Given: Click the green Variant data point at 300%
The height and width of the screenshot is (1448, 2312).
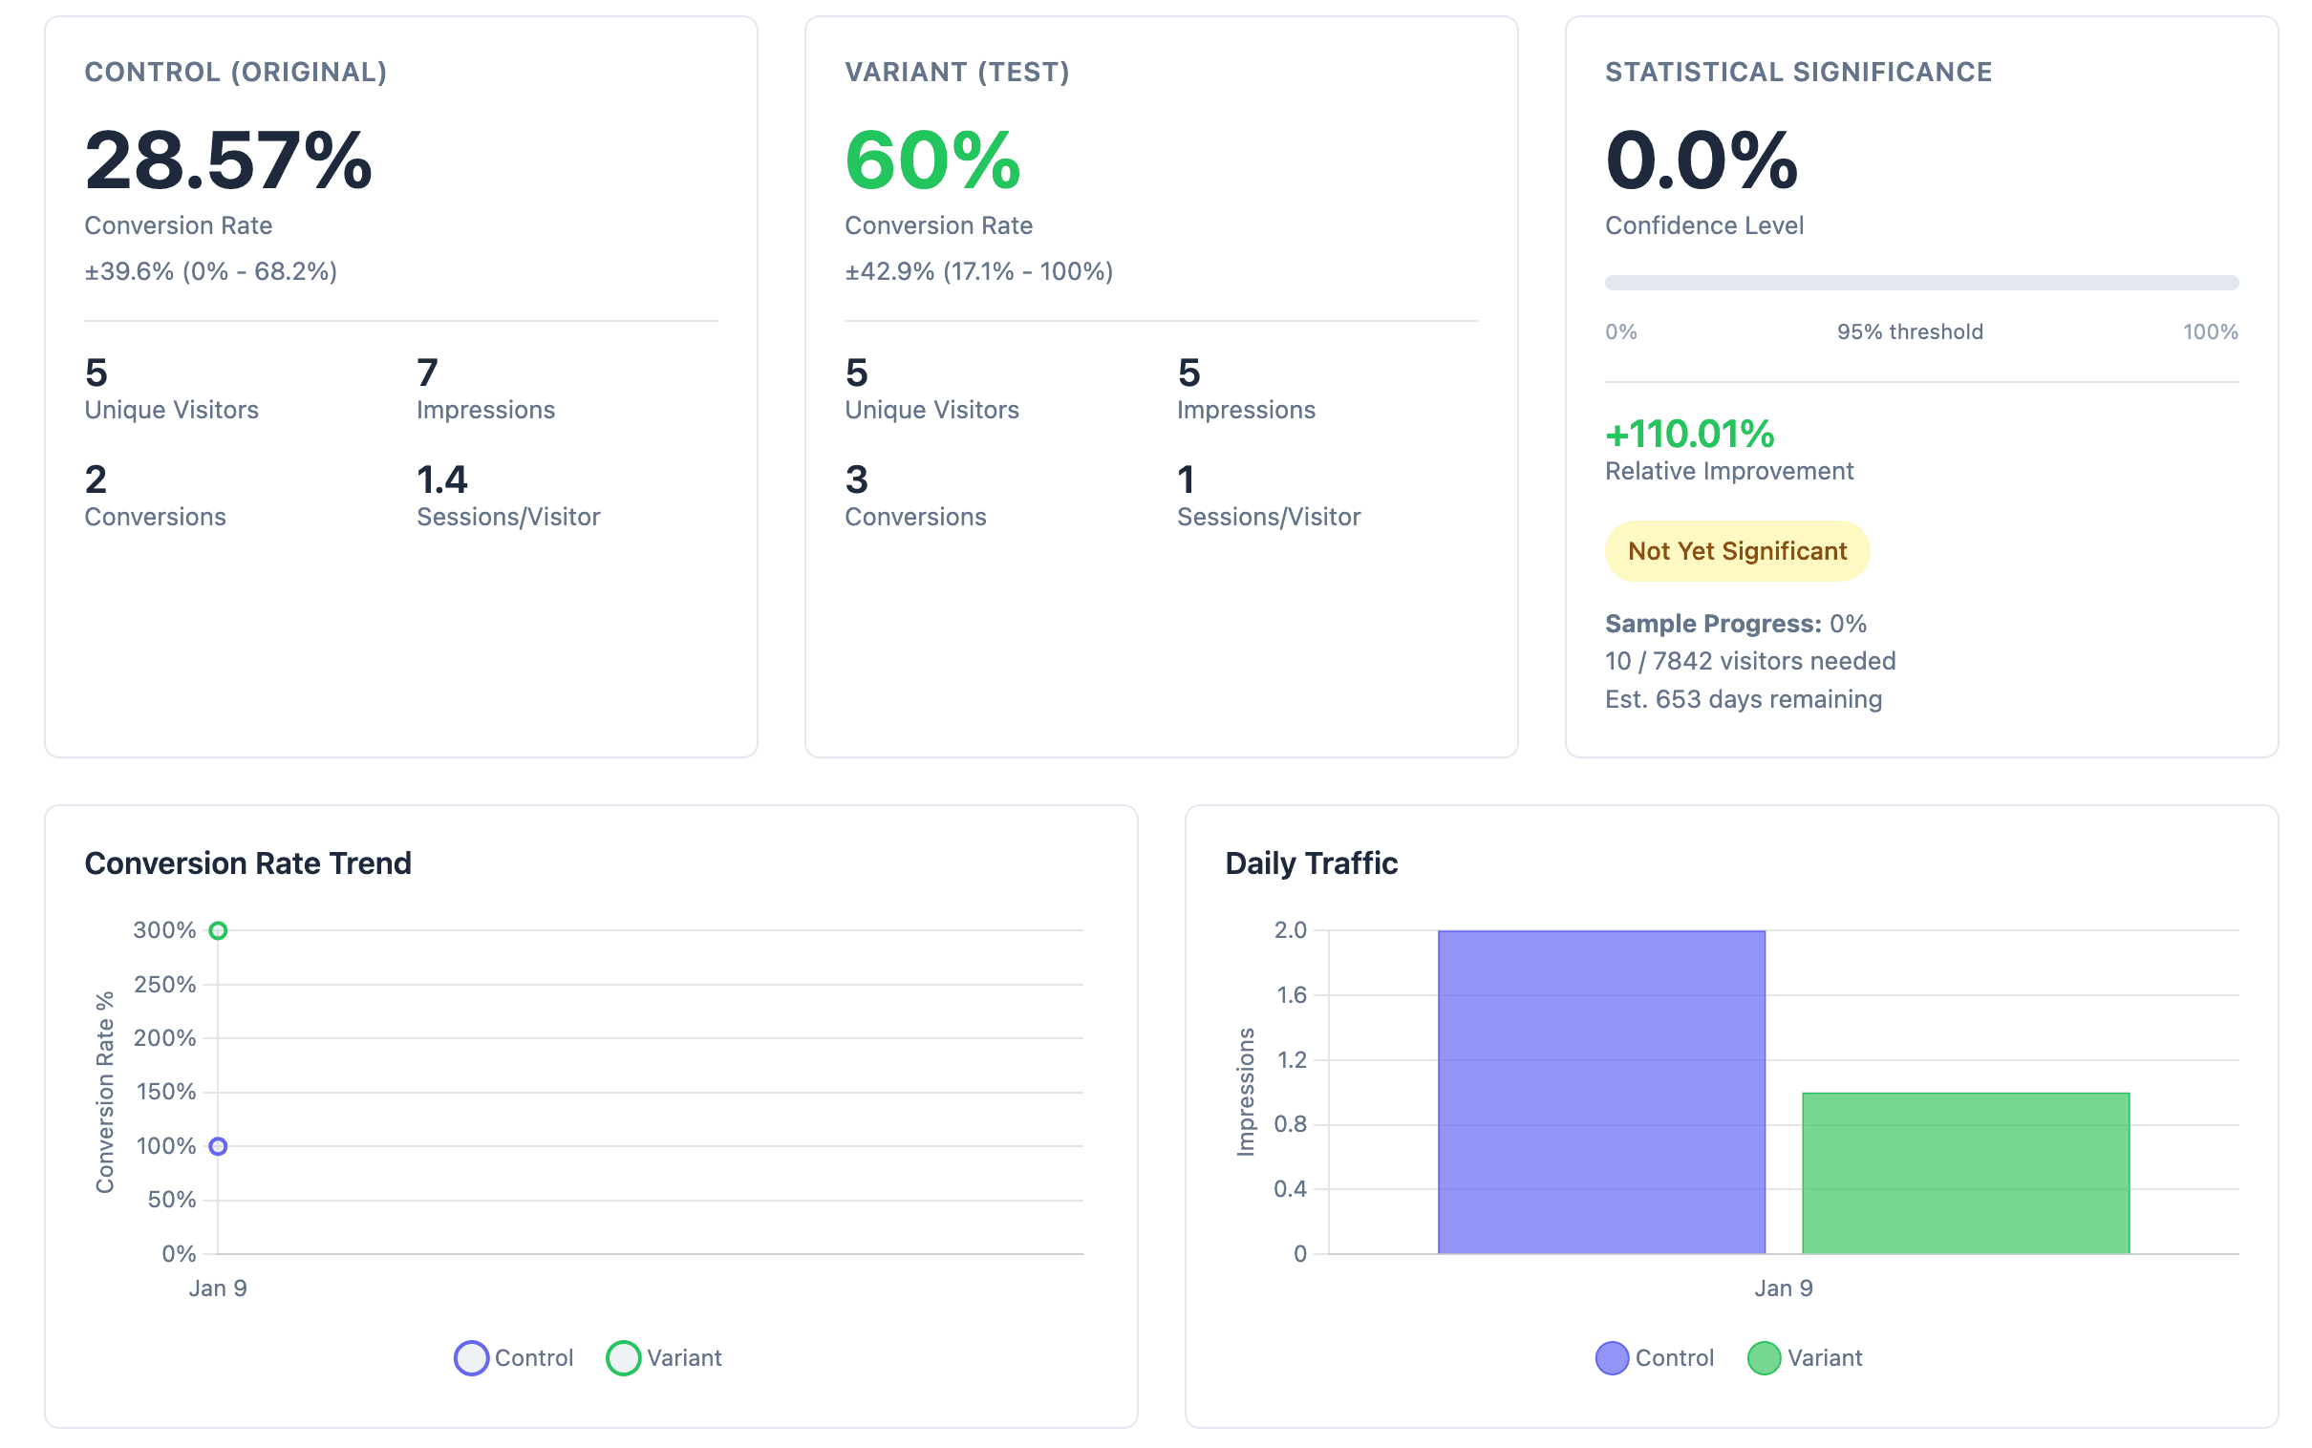Looking at the screenshot, I should tap(219, 930).
